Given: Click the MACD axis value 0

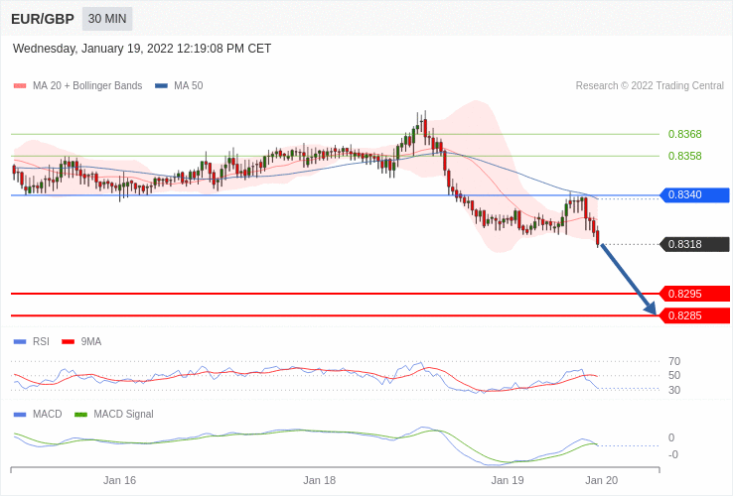Looking at the screenshot, I should [671, 437].
